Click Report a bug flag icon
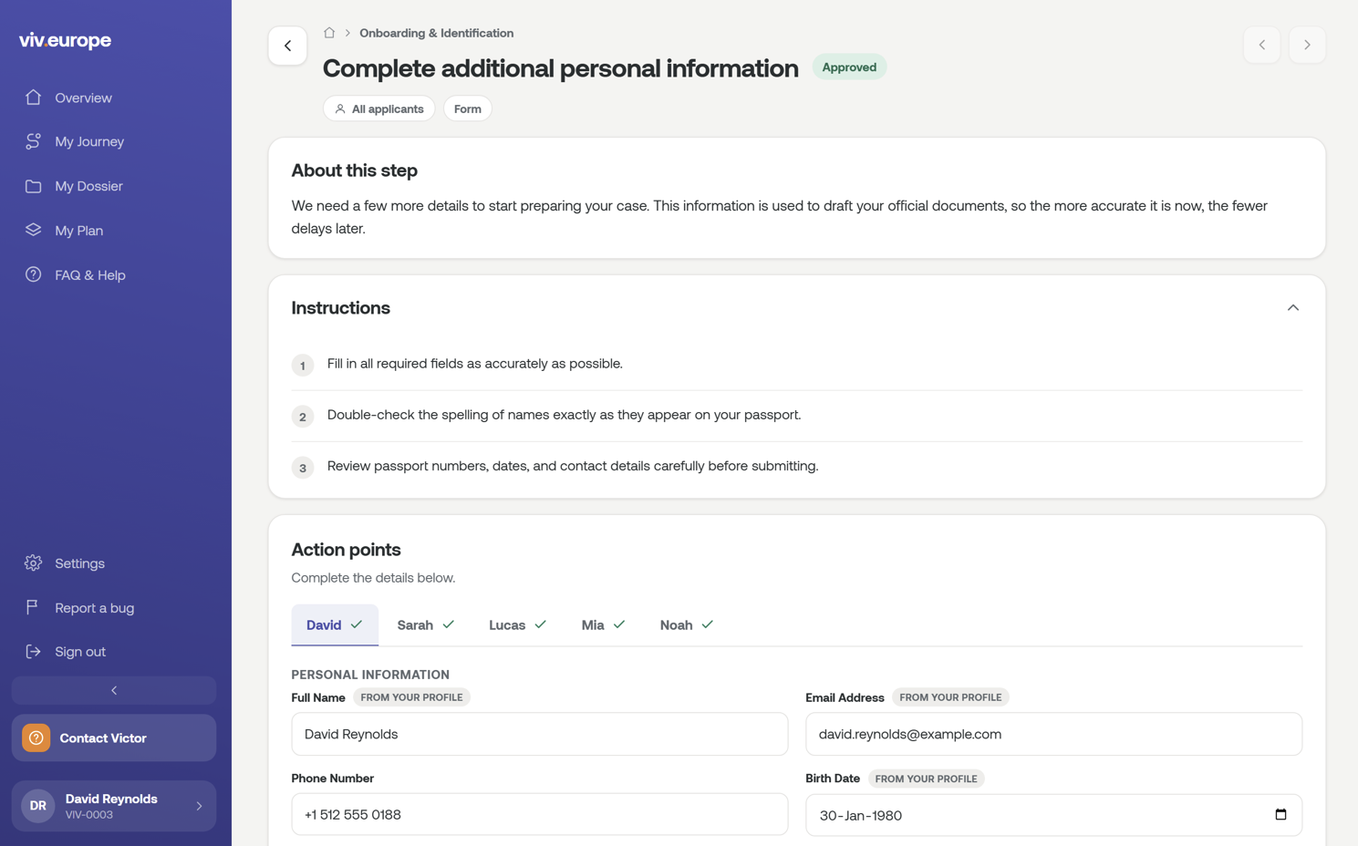This screenshot has height=846, width=1358. [x=34, y=607]
